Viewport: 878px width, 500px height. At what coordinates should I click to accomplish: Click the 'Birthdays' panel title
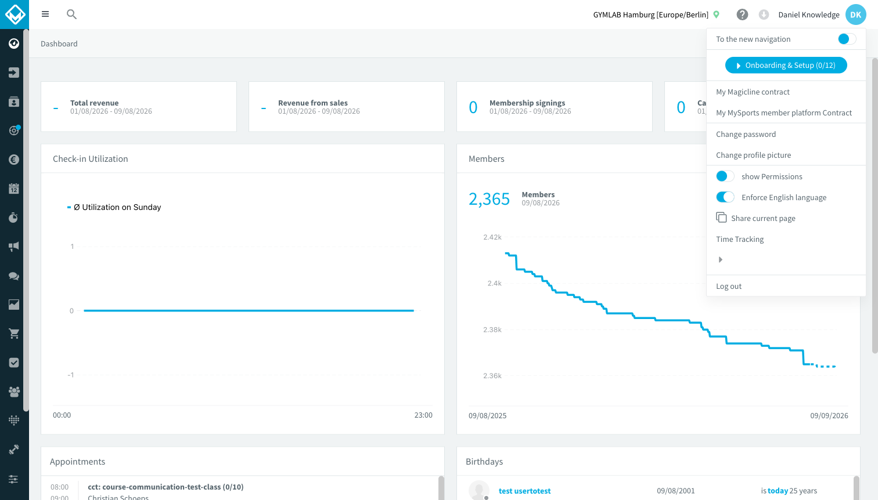484,462
